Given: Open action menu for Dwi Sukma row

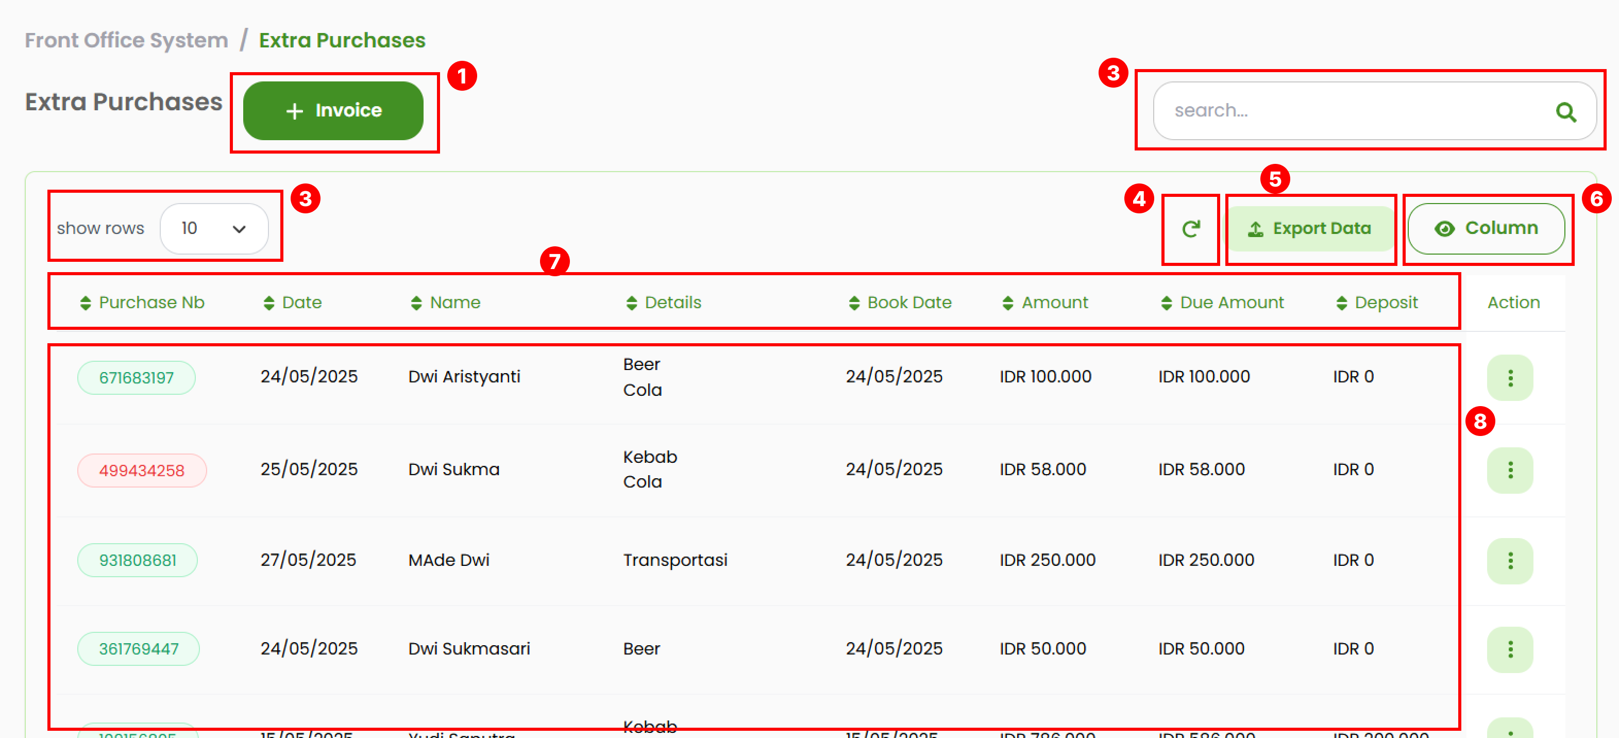Looking at the screenshot, I should [x=1510, y=470].
